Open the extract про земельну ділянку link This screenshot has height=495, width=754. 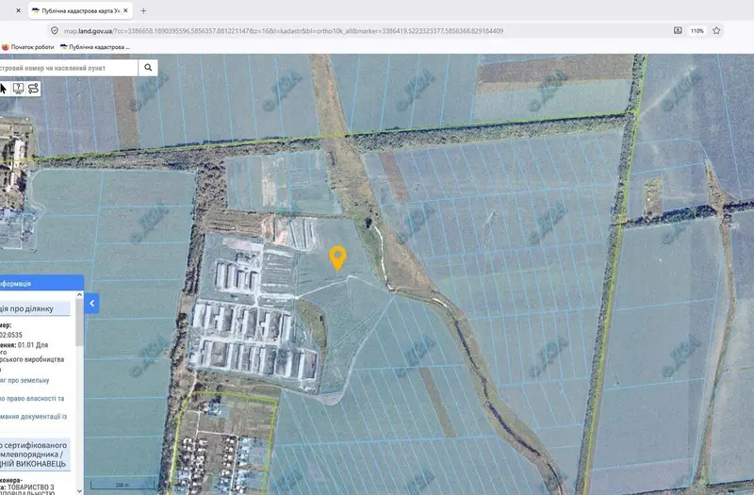tap(25, 380)
